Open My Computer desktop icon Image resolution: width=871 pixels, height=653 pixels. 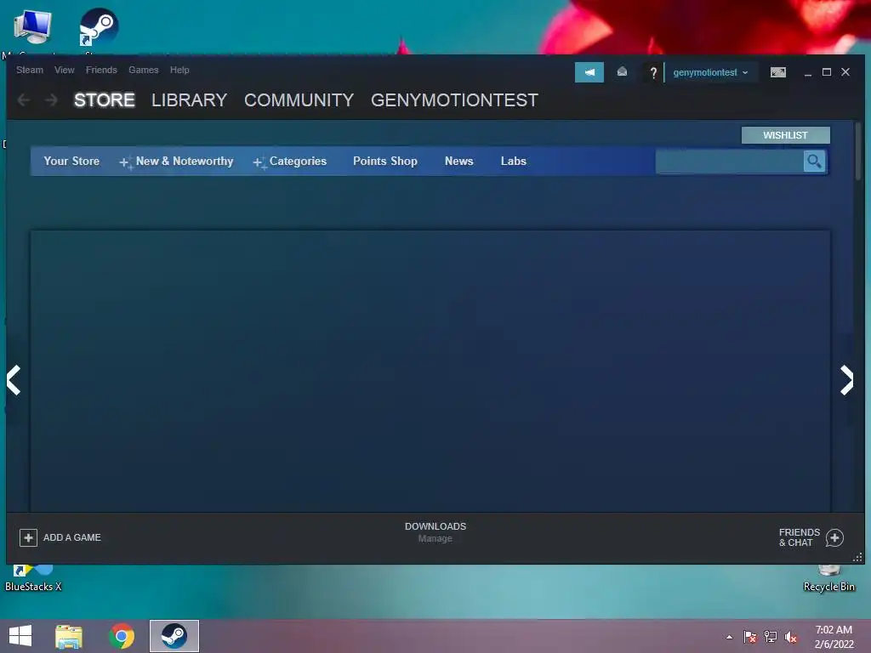pyautogui.click(x=33, y=26)
